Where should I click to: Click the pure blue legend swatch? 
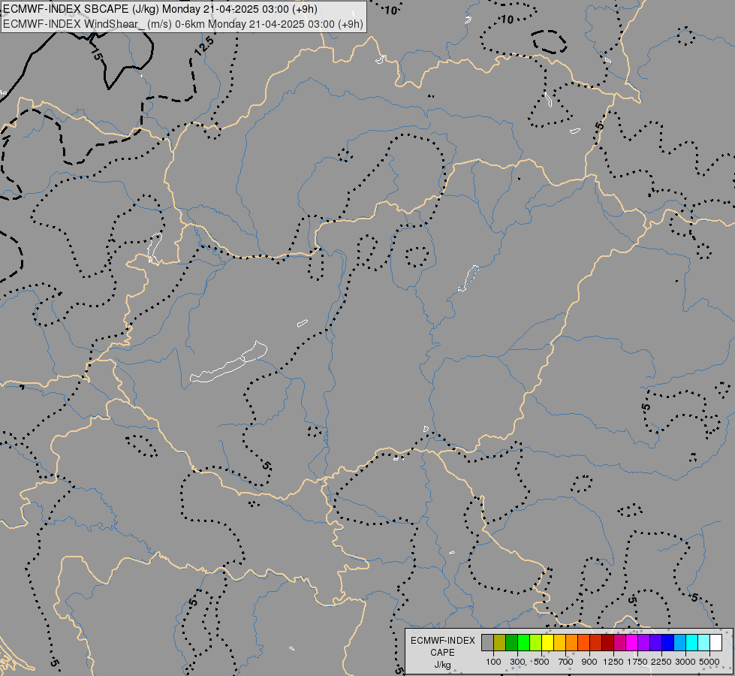(x=668, y=642)
